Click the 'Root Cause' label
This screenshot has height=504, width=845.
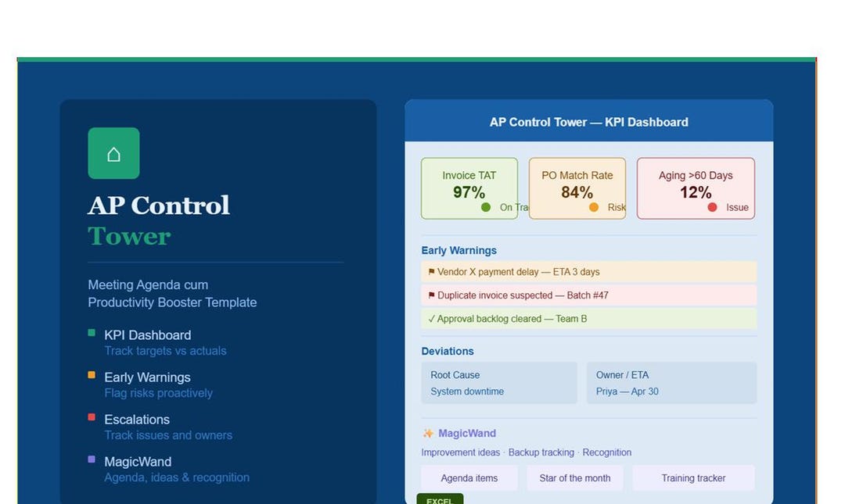click(455, 375)
